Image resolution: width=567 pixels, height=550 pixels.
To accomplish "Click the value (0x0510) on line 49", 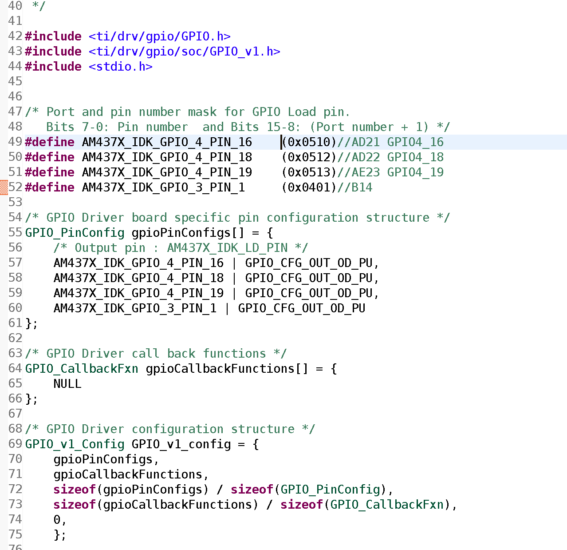I will [309, 142].
